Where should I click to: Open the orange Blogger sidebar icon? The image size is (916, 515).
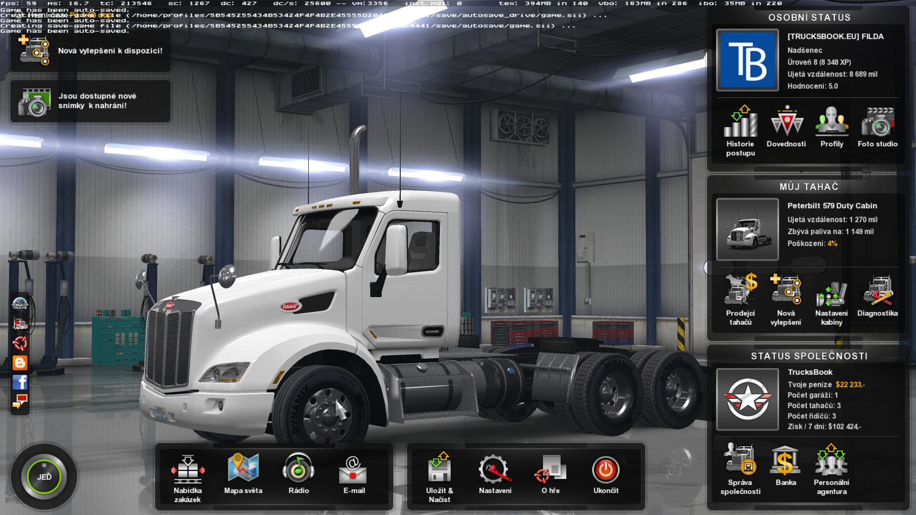point(20,362)
